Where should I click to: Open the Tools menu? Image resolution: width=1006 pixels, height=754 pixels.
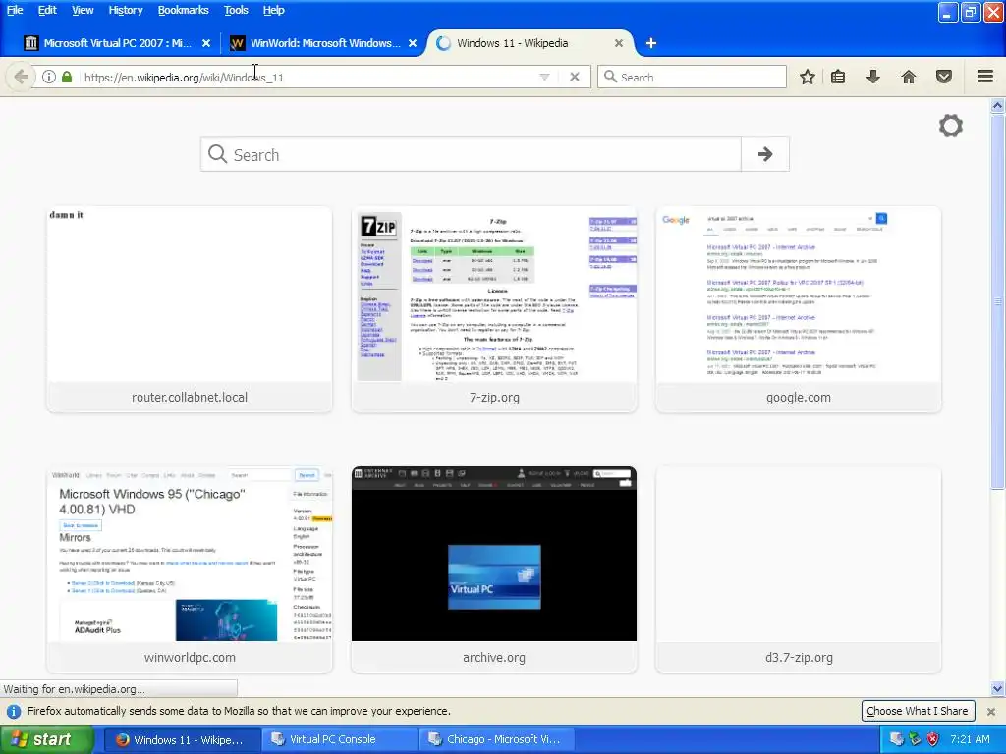[236, 10]
